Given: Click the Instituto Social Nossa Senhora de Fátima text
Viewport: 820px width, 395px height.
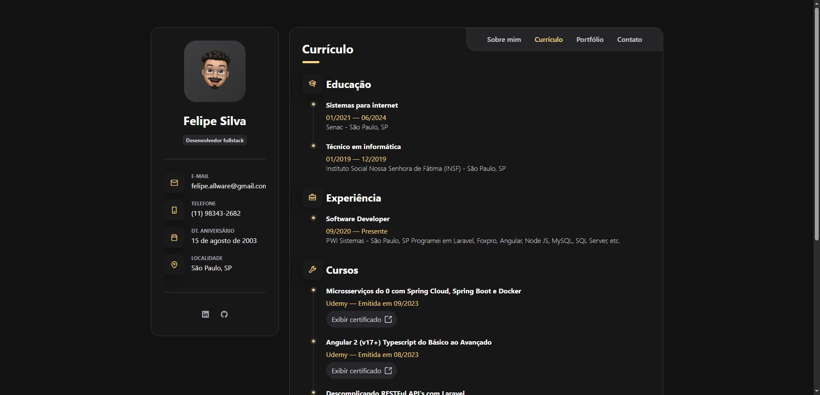Looking at the screenshot, I should 416,168.
